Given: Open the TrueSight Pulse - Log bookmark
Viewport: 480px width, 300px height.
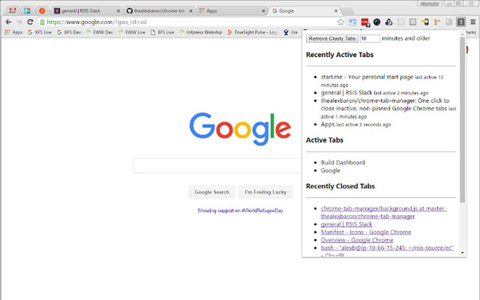Looking at the screenshot, I should tap(255, 32).
